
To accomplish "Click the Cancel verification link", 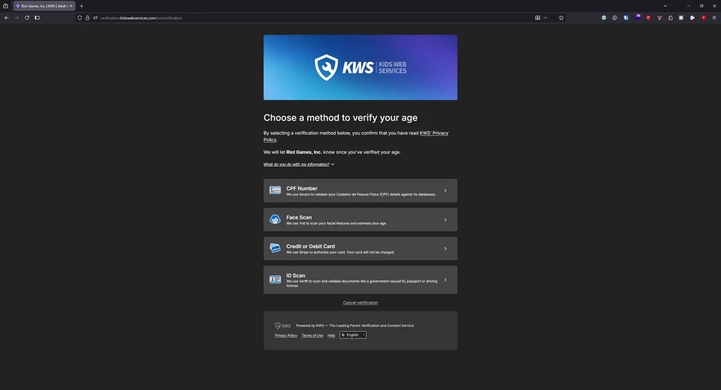I will pyautogui.click(x=360, y=303).
